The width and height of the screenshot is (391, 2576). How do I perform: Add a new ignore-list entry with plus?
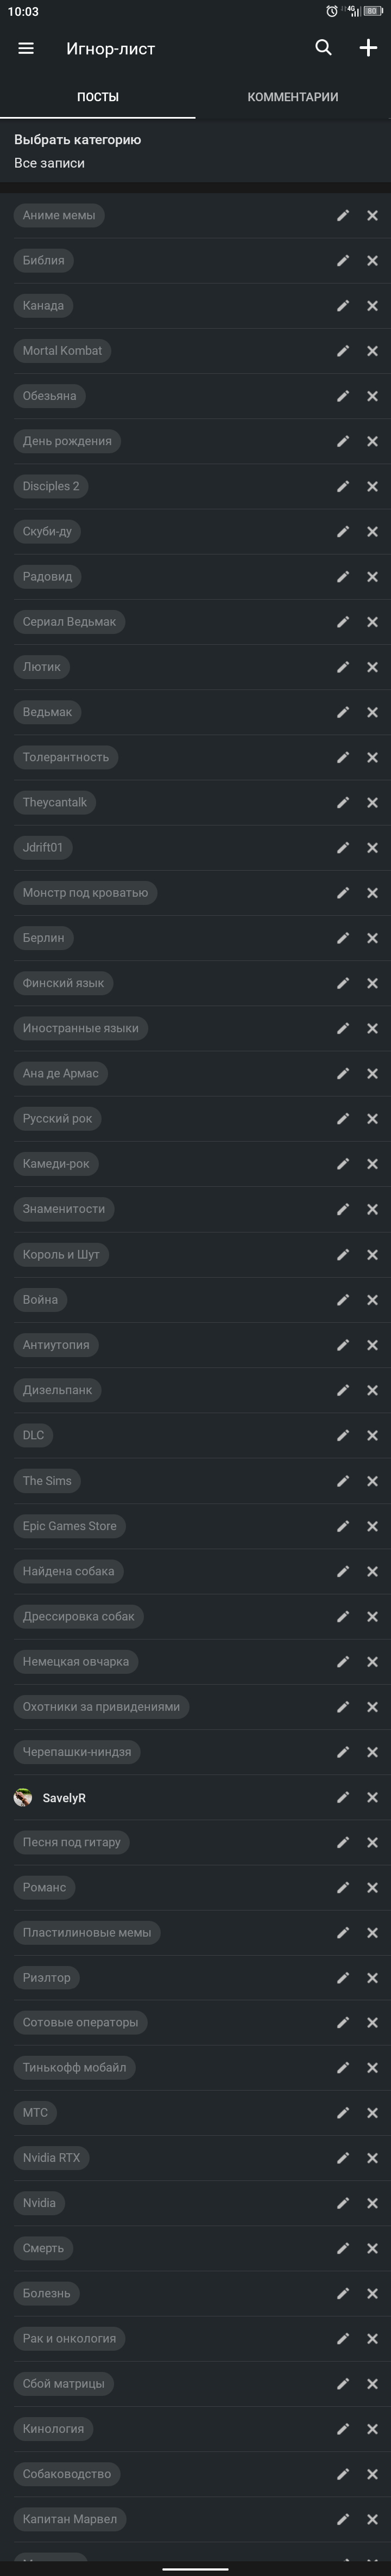pyautogui.click(x=368, y=48)
